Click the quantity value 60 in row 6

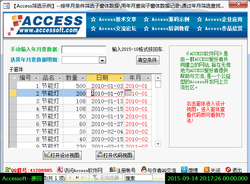point(75,124)
